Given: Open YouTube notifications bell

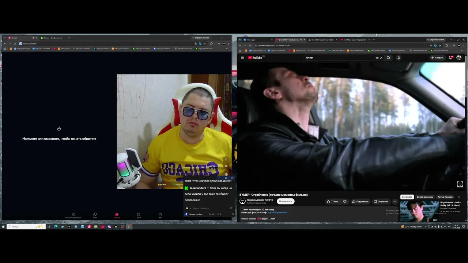Looking at the screenshot, I should pos(450,58).
